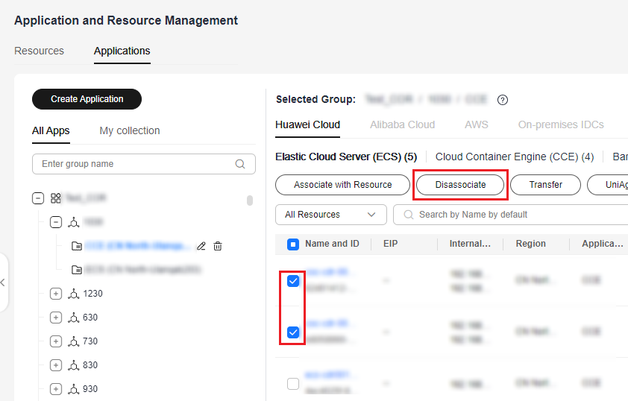The height and width of the screenshot is (401, 628).
Task: Click the left sidebar collapse arrow
Action: tap(3, 282)
